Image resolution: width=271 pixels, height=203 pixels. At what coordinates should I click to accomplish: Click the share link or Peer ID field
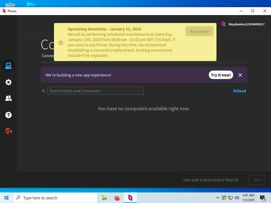point(212,180)
